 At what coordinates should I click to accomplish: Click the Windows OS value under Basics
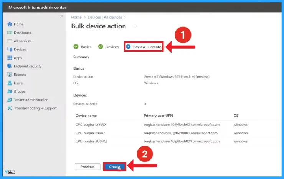(151, 83)
